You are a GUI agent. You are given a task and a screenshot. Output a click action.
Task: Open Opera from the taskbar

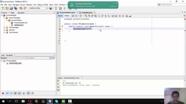point(30,101)
